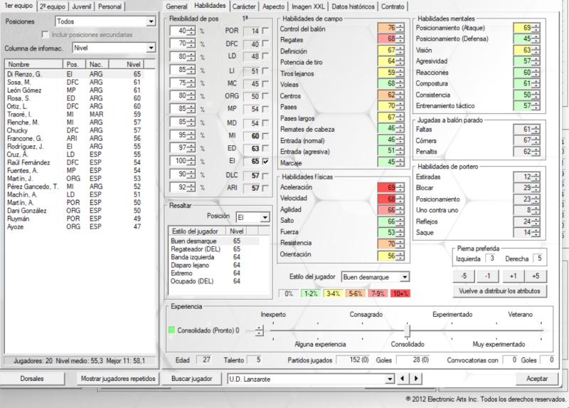The width and height of the screenshot is (569, 408).
Task: Check the POR position checkbox
Action: coord(265,31)
